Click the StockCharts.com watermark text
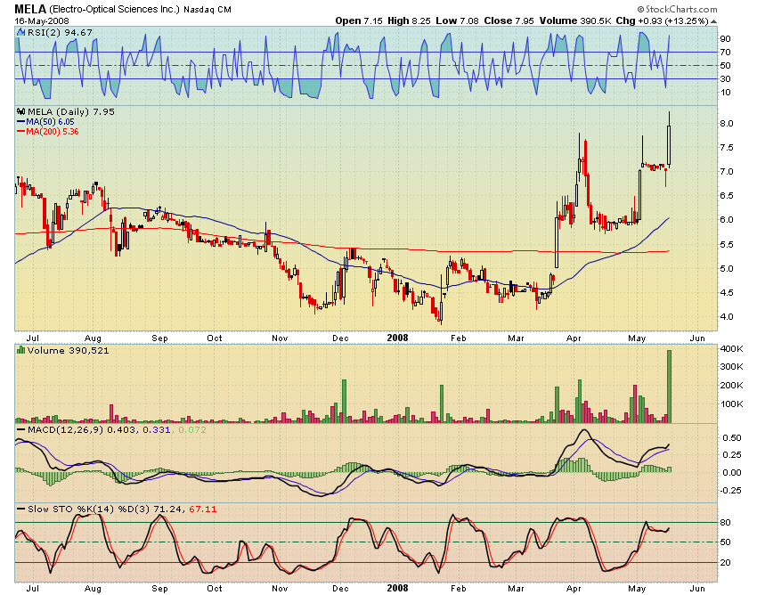757x595 pixels. coord(677,9)
